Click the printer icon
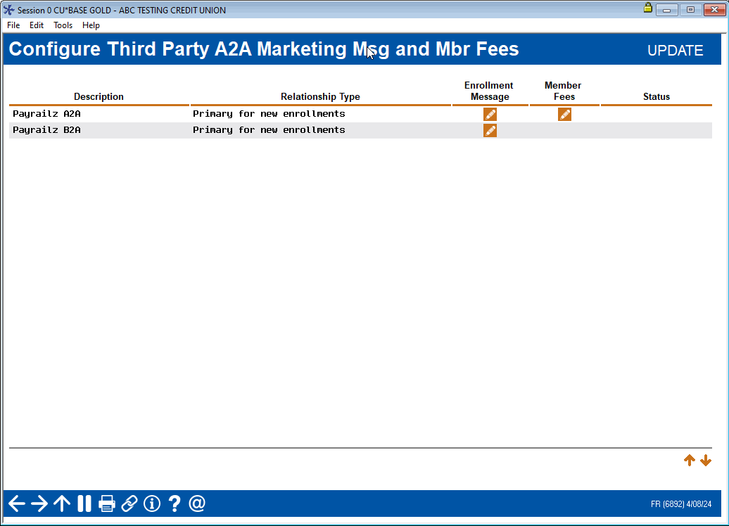Image resolution: width=729 pixels, height=526 pixels. click(x=107, y=503)
